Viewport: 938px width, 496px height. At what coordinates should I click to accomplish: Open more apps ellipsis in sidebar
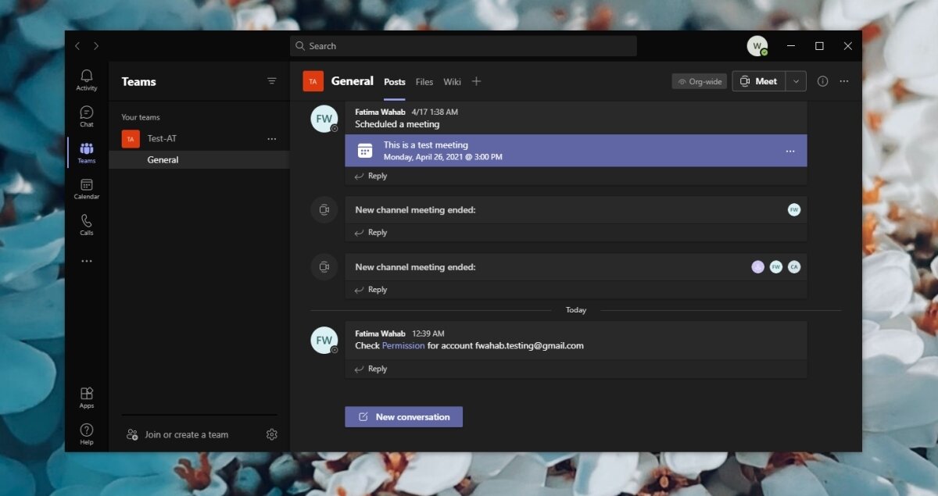click(x=87, y=262)
